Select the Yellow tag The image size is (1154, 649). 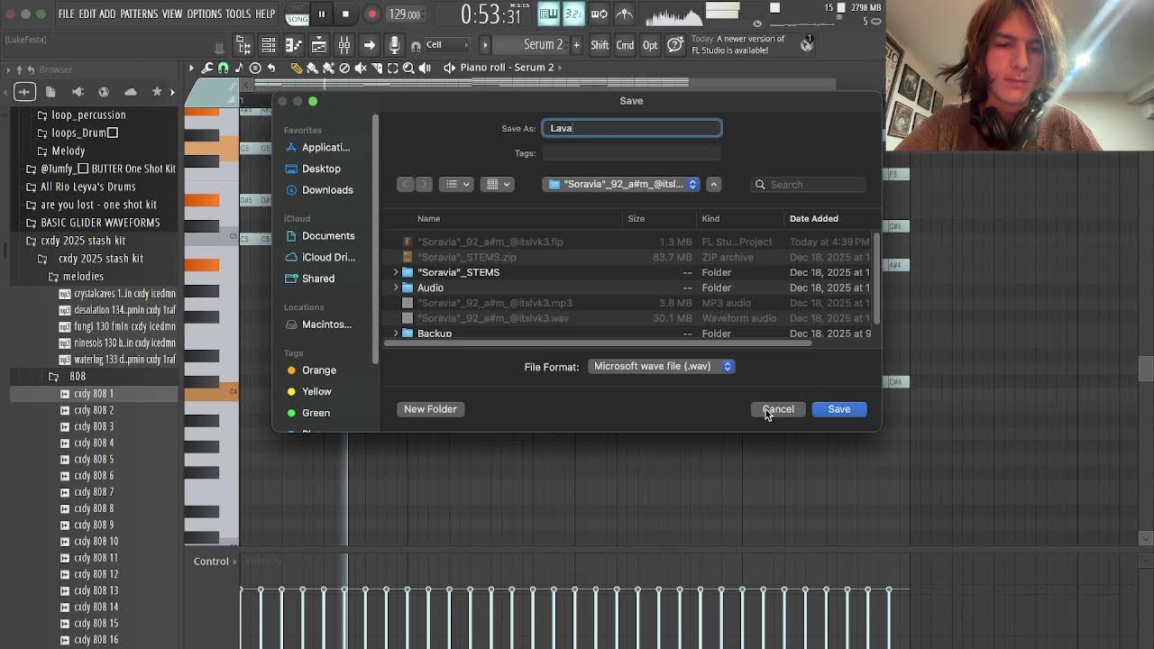point(316,392)
